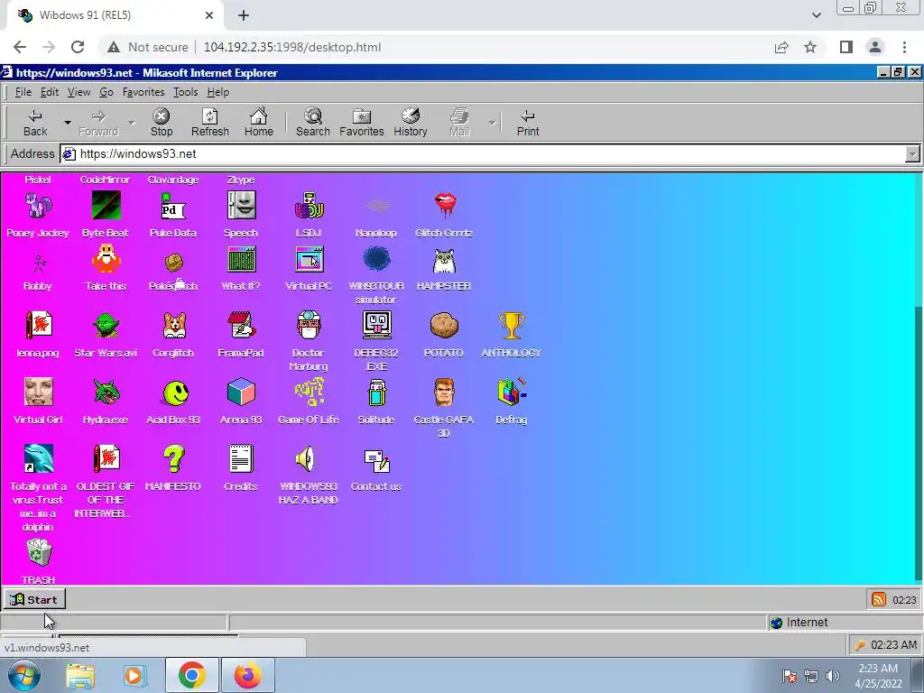The width and height of the screenshot is (924, 693).
Task: Reload the page with Chrome's reload button
Action: pyautogui.click(x=78, y=47)
